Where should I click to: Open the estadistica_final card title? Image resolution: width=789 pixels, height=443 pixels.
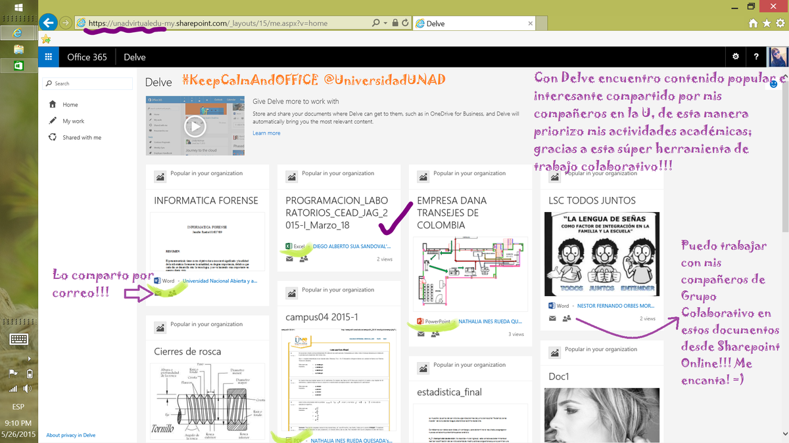click(x=449, y=392)
